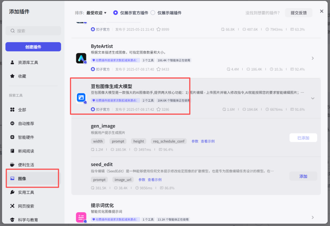This screenshot has height=226, width=330.
Task: Select 仅展示端插件 radio option
Action: tap(153, 13)
